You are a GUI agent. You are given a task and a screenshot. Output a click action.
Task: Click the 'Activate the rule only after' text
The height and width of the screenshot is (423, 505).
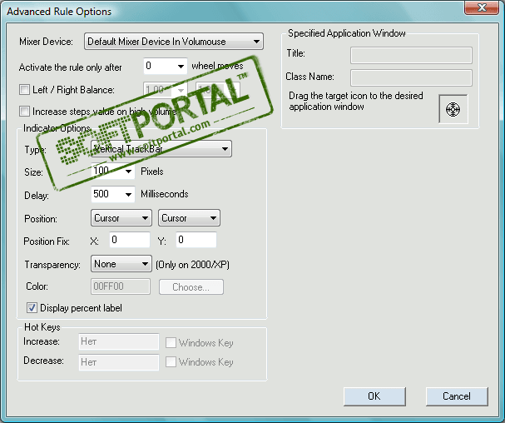pos(70,67)
